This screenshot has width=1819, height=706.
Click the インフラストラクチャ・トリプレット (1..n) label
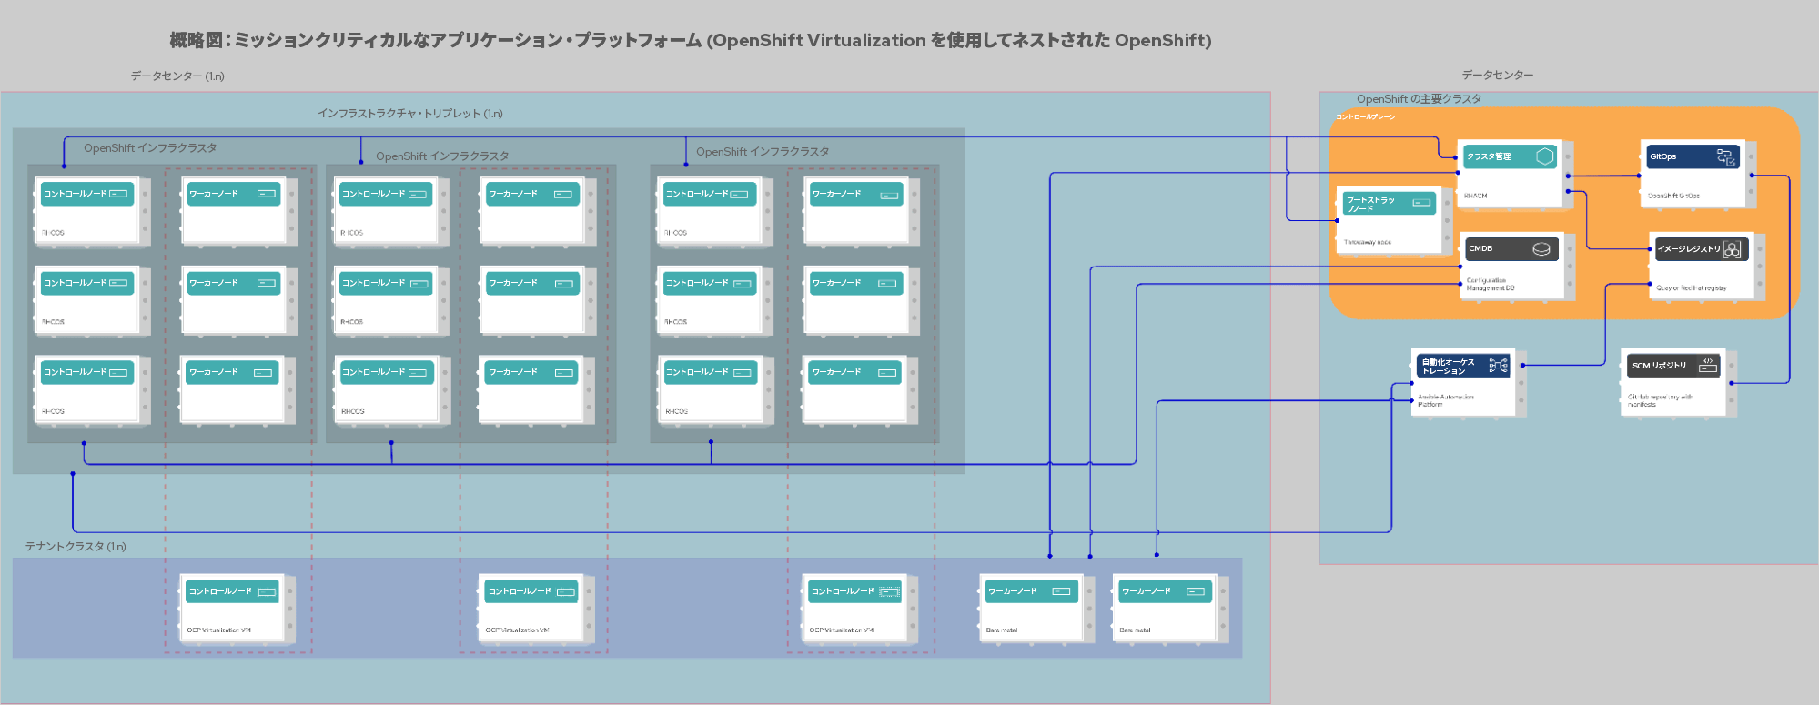[x=410, y=114]
